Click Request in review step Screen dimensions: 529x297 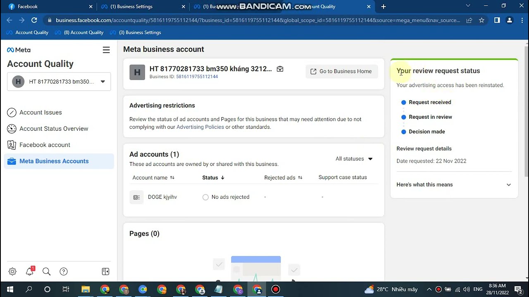(x=430, y=117)
